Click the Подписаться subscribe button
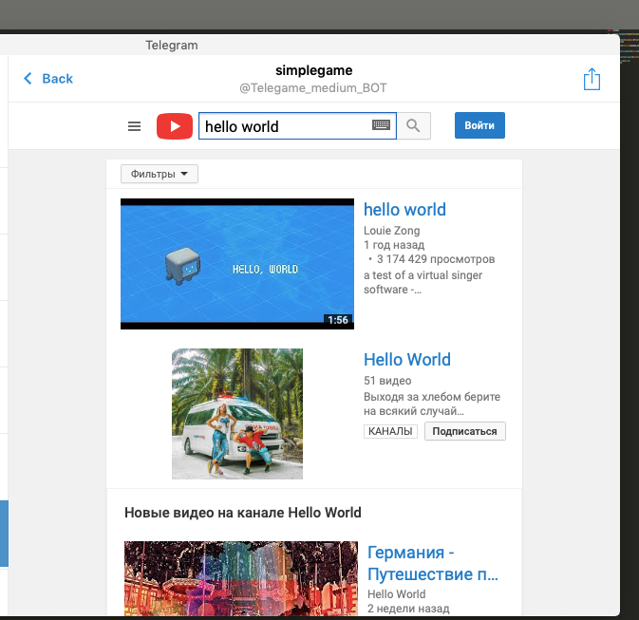639x620 pixels. coord(465,431)
